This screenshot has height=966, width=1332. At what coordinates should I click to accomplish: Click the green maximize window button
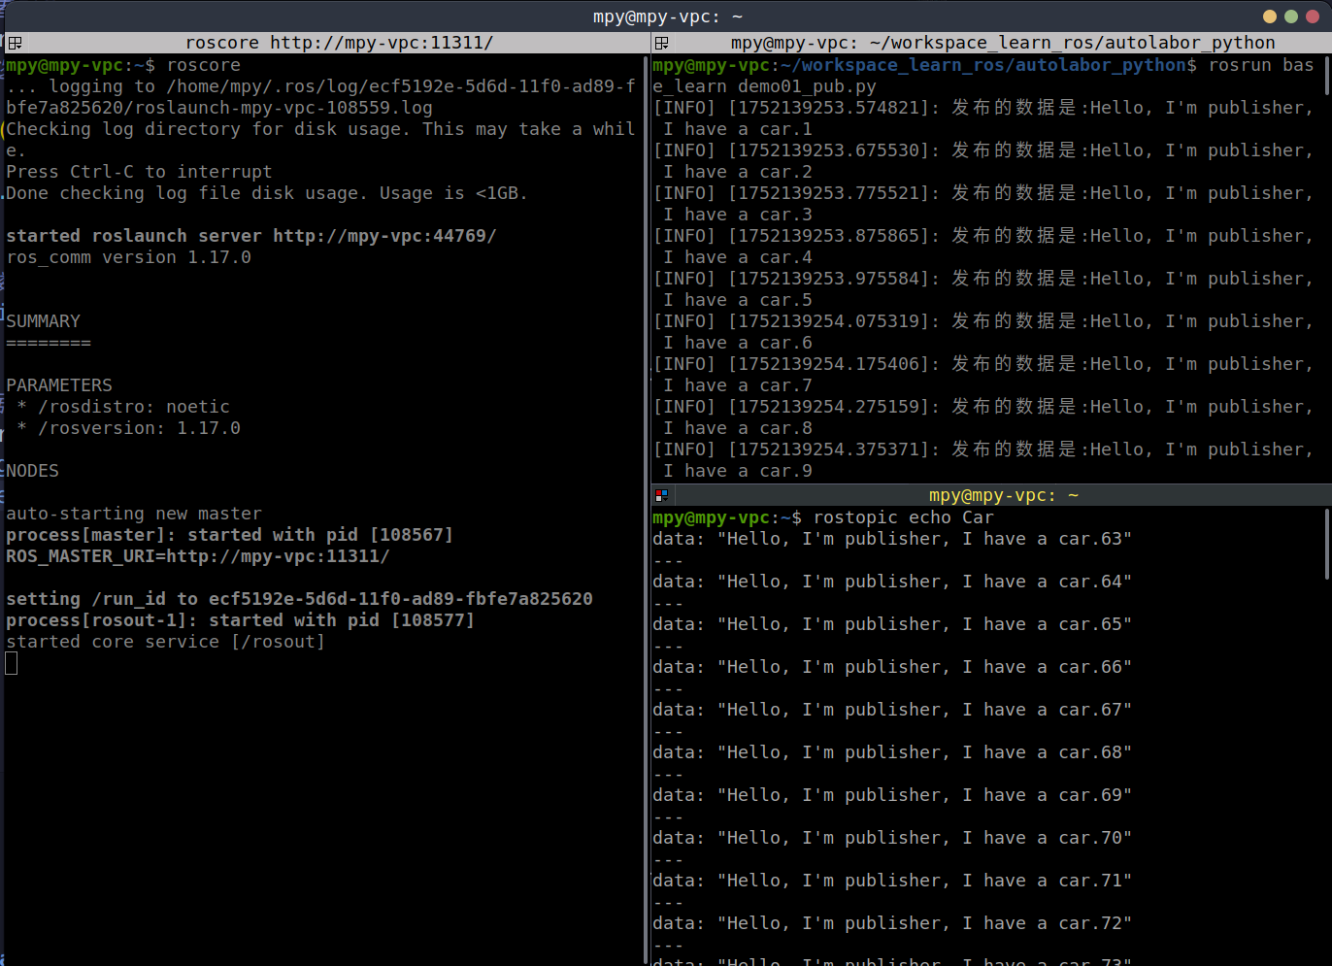point(1291,17)
